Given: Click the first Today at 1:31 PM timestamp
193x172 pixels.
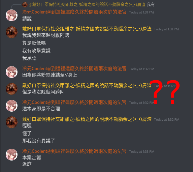Looking at the screenshot, I should pos(141,12).
